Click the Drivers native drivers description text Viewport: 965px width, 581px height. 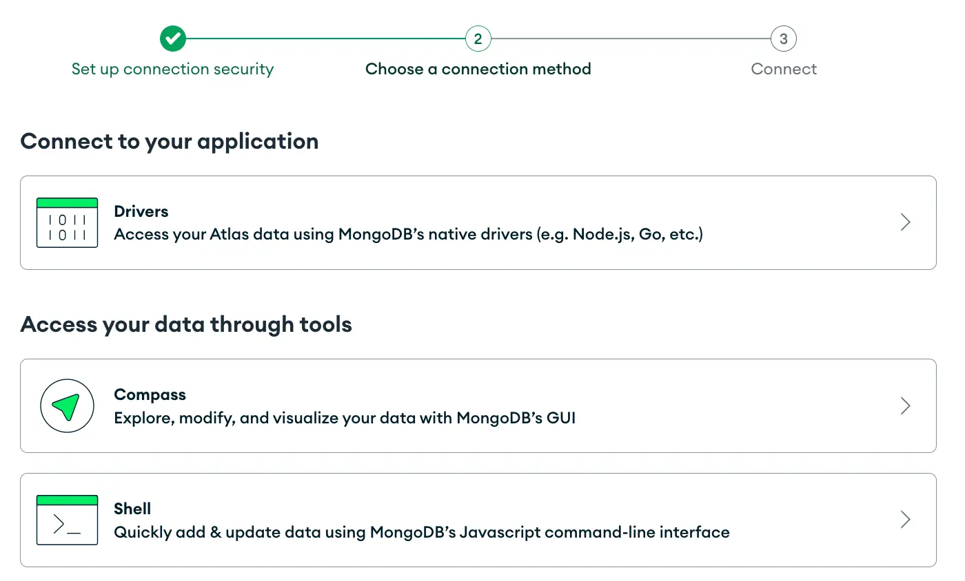point(408,234)
